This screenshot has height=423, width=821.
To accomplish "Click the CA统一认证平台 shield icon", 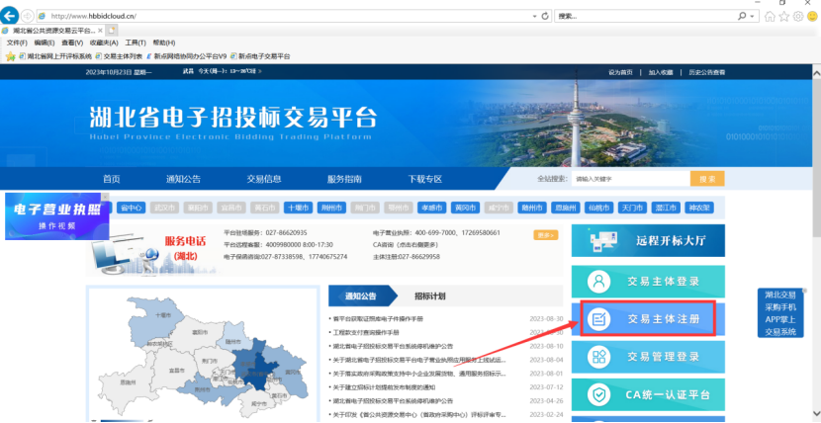I will [x=598, y=394].
